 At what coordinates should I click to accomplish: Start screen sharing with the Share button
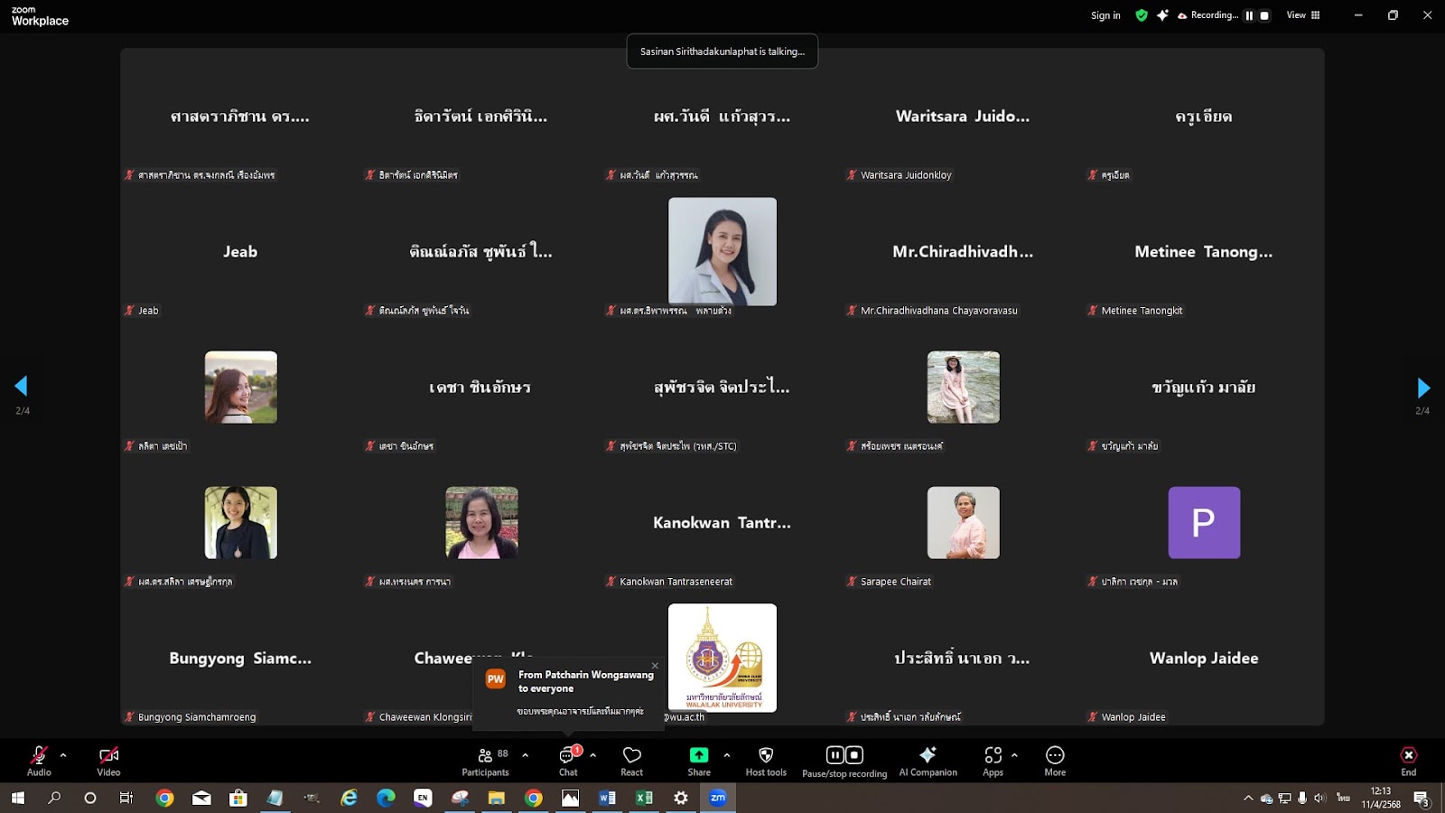(x=699, y=761)
